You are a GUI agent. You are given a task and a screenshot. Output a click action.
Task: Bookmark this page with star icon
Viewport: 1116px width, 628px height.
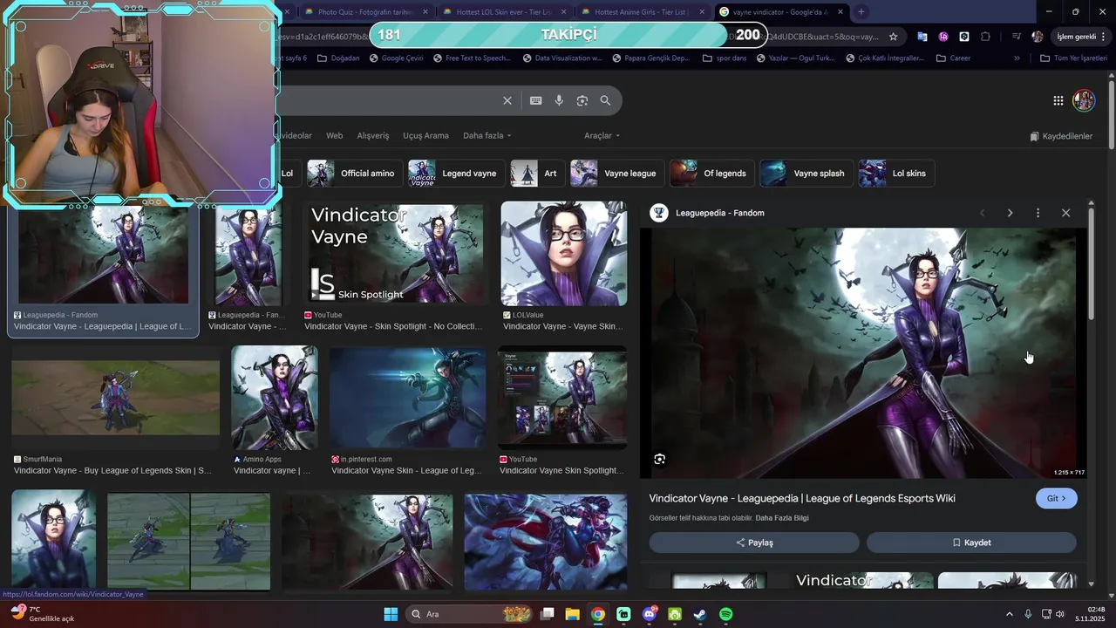click(x=894, y=37)
